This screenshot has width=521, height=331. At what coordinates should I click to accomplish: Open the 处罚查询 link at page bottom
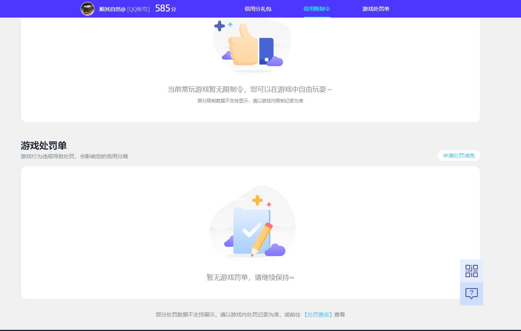tap(317, 314)
